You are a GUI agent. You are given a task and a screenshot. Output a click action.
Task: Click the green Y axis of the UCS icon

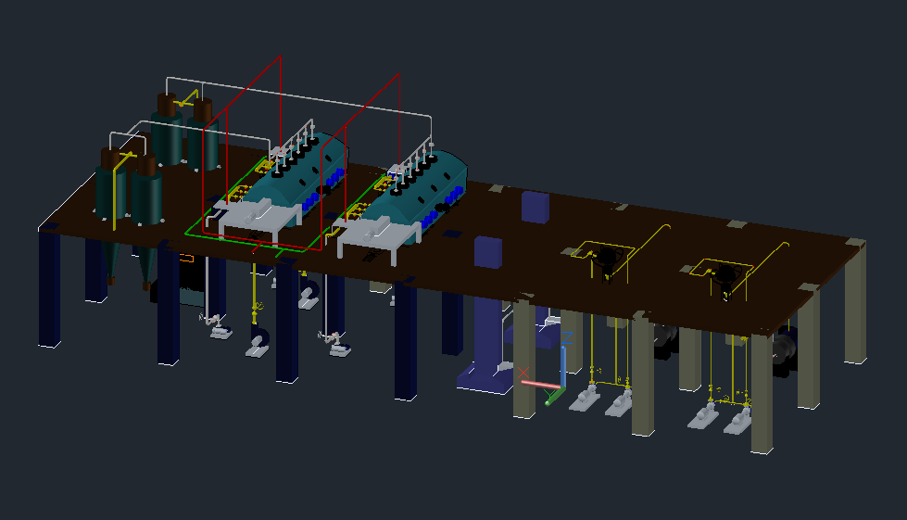coord(554,396)
